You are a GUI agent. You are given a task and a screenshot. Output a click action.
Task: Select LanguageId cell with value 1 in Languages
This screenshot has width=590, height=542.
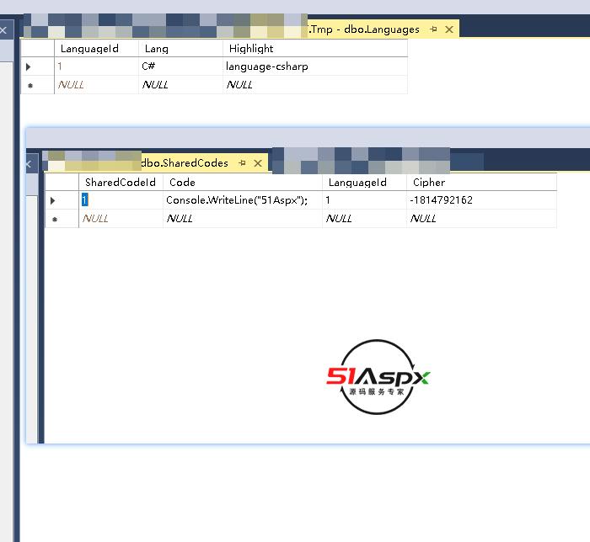pyautogui.click(x=96, y=66)
